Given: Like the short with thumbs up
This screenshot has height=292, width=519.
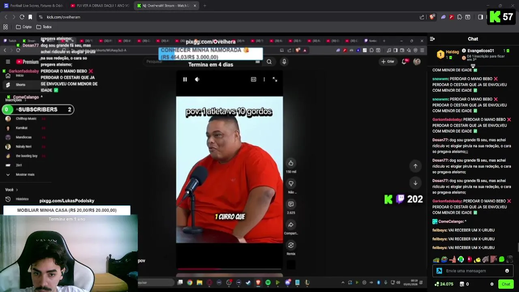Looking at the screenshot, I should point(291,163).
